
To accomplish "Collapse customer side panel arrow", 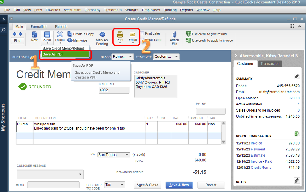I will pyautogui.click(x=236, y=56).
